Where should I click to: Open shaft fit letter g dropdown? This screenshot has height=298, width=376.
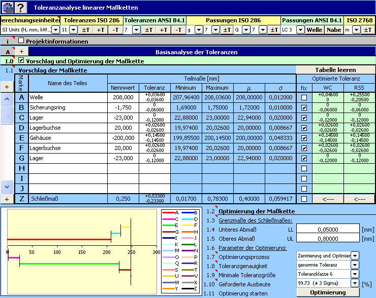(199, 30)
